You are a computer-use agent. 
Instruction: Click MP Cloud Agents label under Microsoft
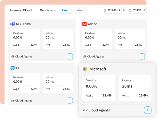(96, 110)
